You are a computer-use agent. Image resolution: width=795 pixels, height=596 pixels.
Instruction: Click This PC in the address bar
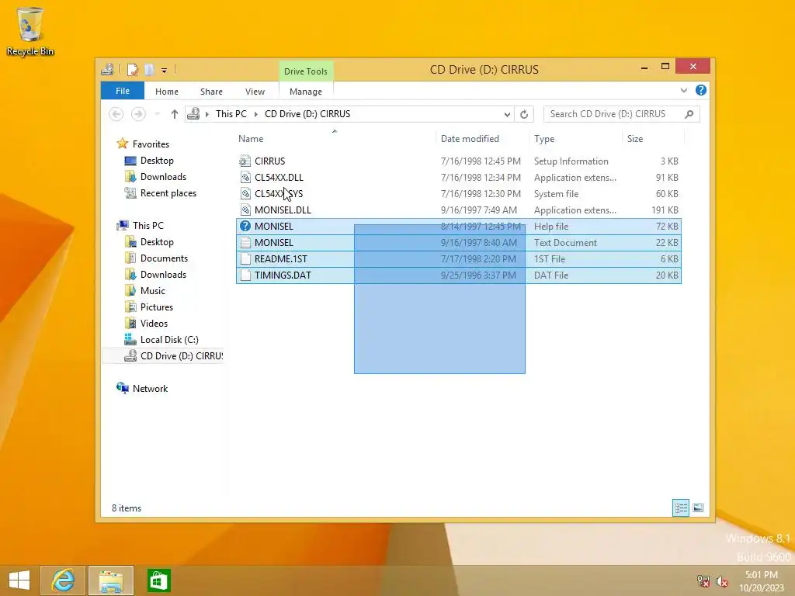(231, 114)
